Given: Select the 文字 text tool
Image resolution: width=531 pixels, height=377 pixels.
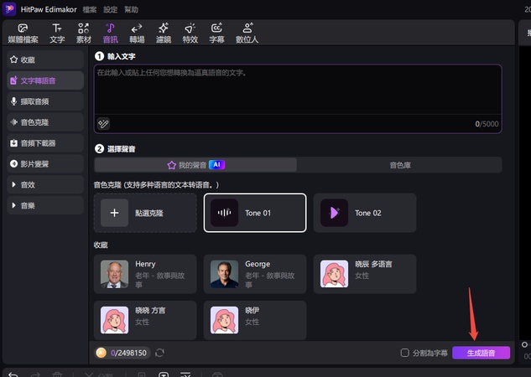Looking at the screenshot, I should [x=57, y=34].
